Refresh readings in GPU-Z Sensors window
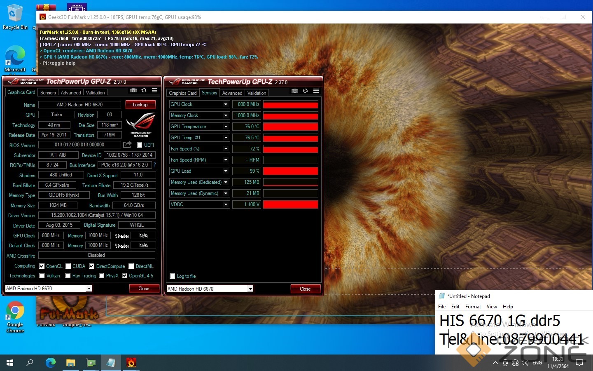 305,91
